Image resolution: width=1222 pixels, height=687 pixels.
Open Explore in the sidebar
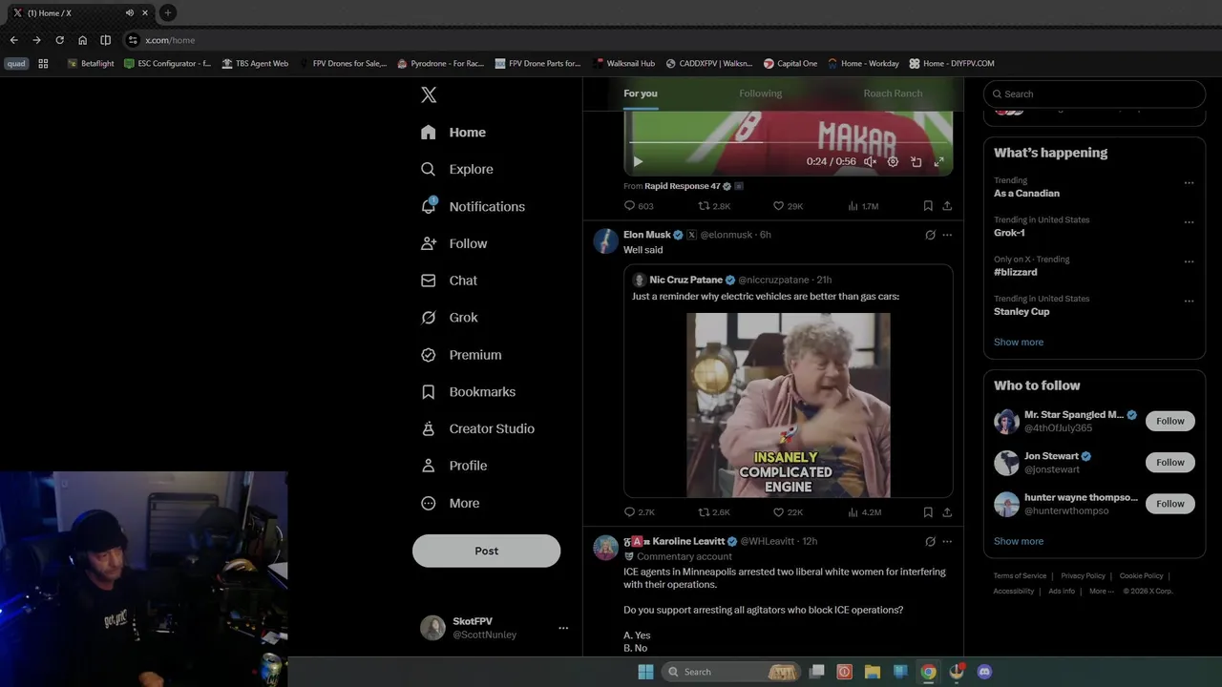(457, 169)
